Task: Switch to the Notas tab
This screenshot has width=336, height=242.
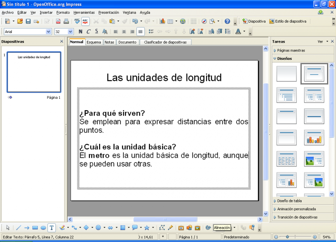Action: [109, 42]
